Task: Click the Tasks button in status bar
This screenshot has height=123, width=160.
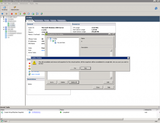Action: 4,121
